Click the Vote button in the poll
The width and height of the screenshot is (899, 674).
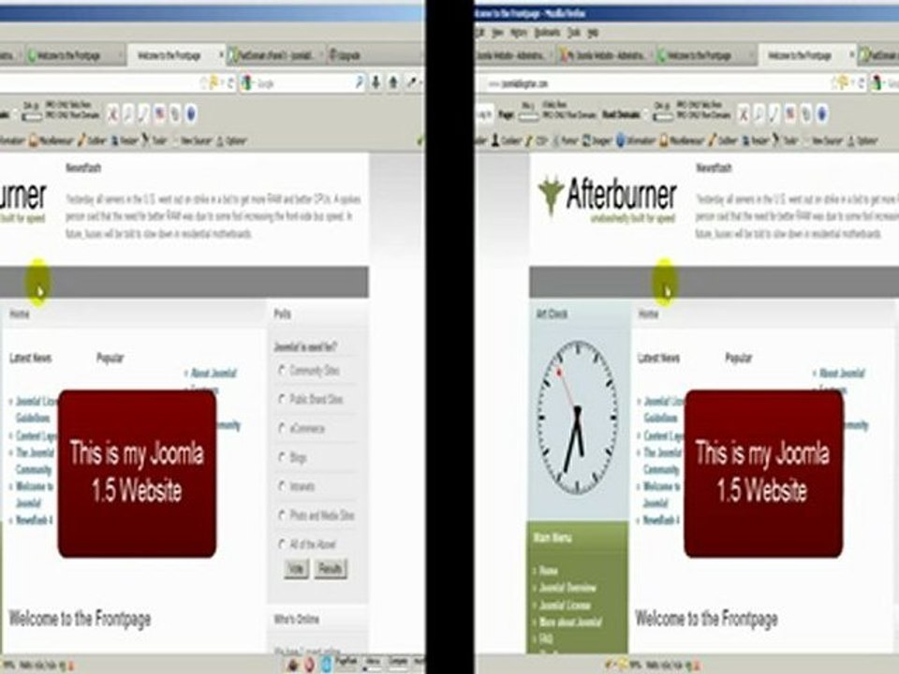tap(296, 568)
